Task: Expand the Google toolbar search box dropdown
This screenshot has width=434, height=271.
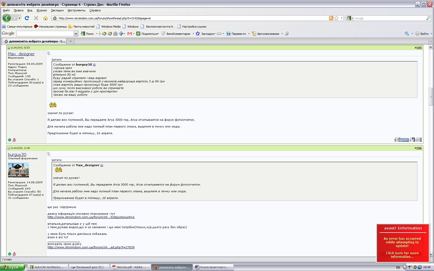Action: 76,34
